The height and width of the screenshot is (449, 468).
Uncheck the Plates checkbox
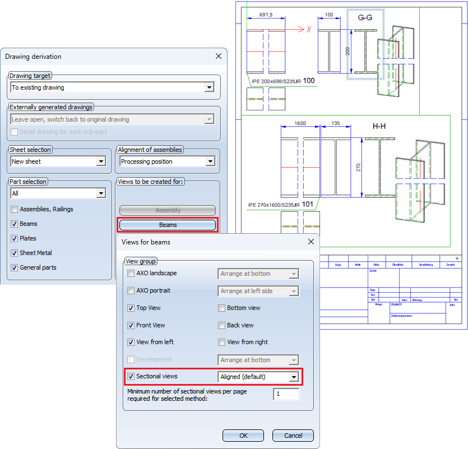[15, 239]
